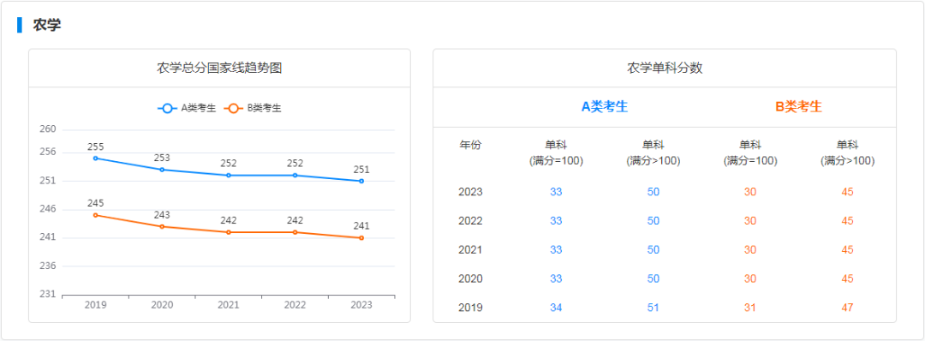Click the 260 y-axis label

(x=48, y=129)
